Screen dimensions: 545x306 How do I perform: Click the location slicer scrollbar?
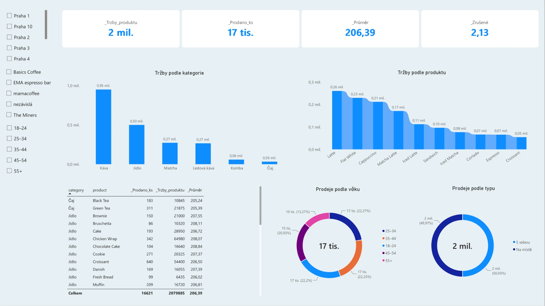click(46, 24)
